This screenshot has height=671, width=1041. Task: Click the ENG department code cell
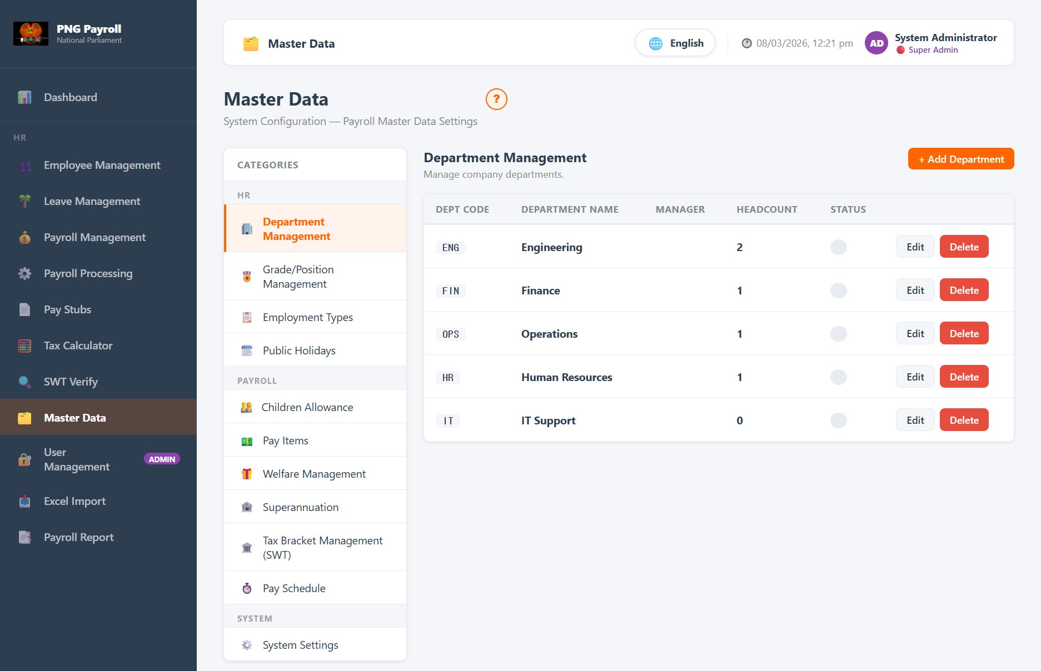point(451,248)
